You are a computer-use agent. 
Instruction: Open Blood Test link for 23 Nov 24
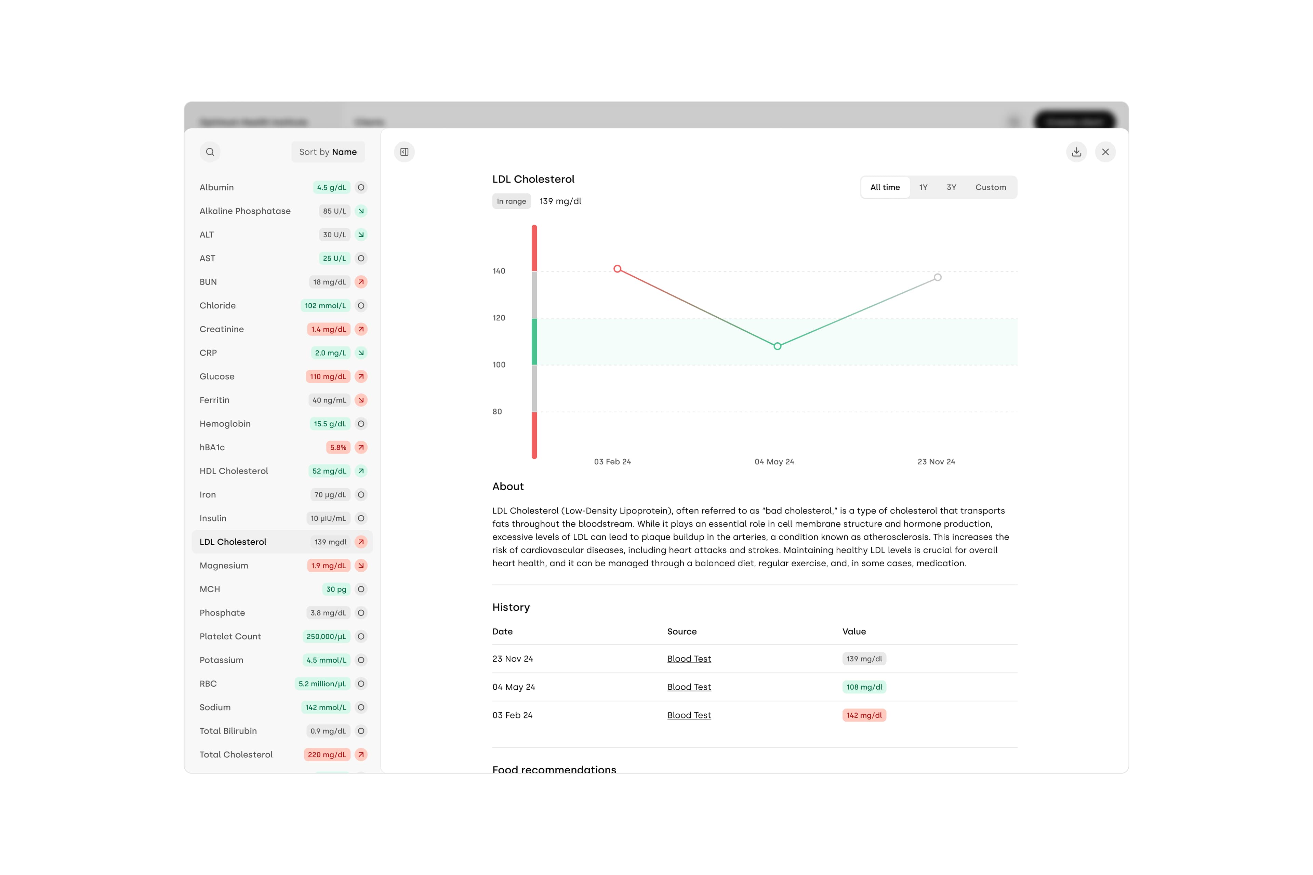click(x=689, y=659)
